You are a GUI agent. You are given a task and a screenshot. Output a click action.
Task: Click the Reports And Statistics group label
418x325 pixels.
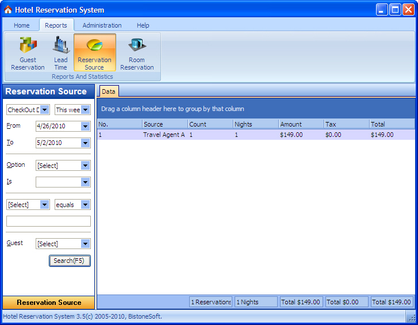[x=82, y=77]
